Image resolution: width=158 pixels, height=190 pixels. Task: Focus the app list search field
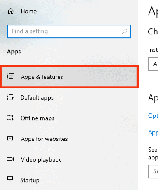click(153, 171)
